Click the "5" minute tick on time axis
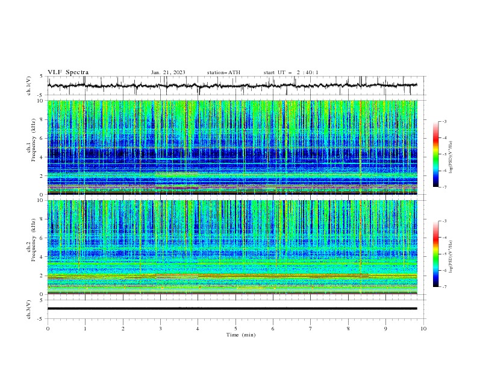 click(x=235, y=329)
